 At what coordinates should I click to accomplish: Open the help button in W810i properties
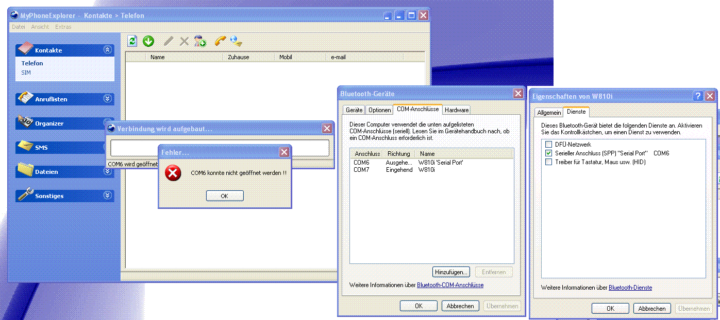coord(698,96)
